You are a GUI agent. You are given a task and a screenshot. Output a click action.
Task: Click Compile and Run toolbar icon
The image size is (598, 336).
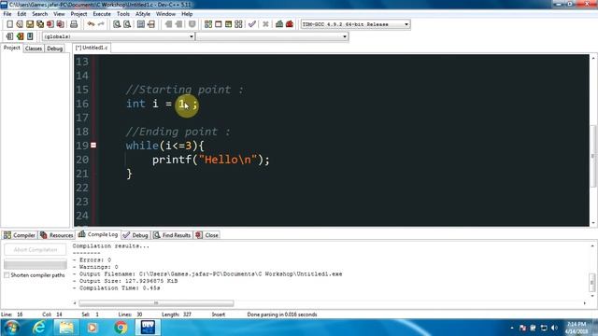pos(228,24)
